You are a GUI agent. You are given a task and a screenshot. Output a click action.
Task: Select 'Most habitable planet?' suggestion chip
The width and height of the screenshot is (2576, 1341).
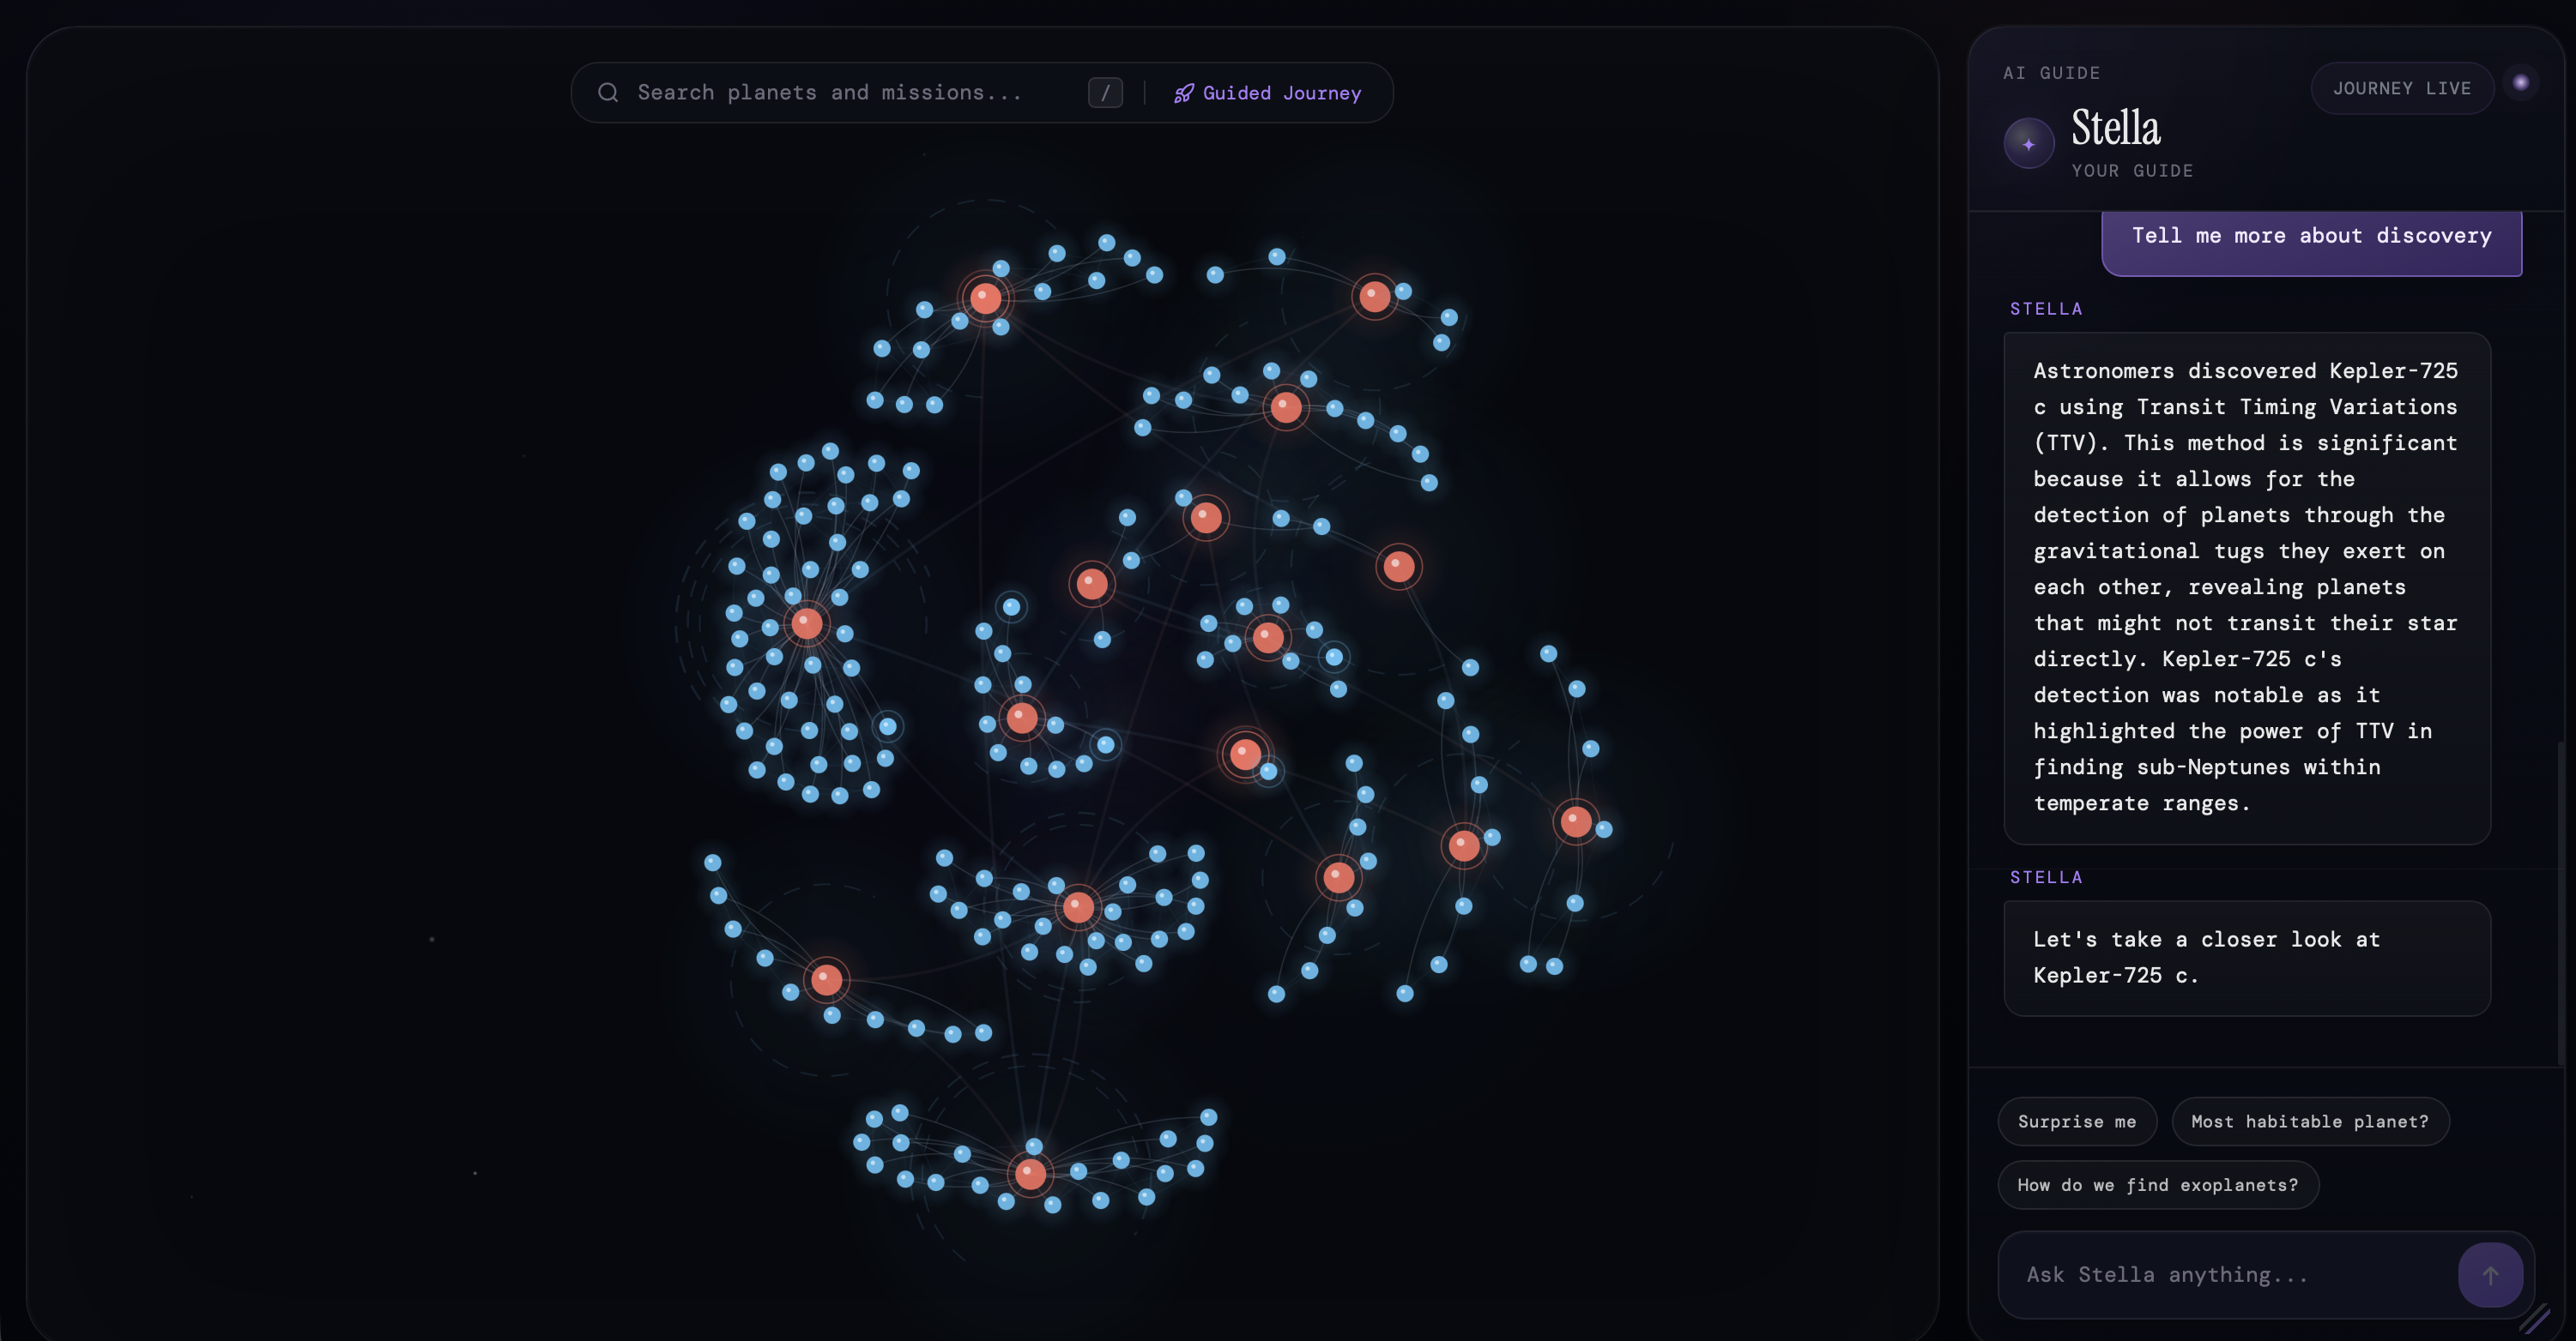point(2309,1122)
